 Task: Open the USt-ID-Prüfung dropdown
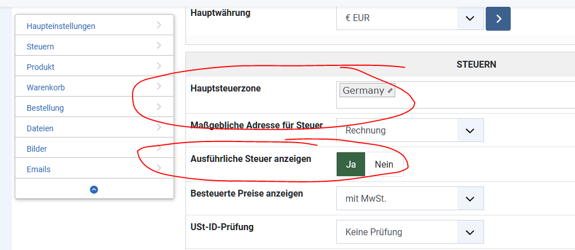coord(409,232)
